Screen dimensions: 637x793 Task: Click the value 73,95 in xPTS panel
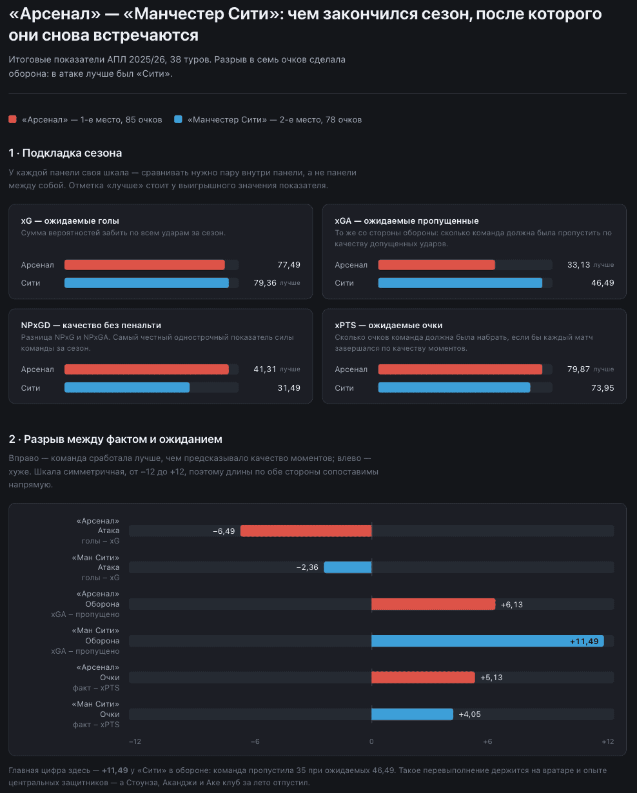(602, 387)
